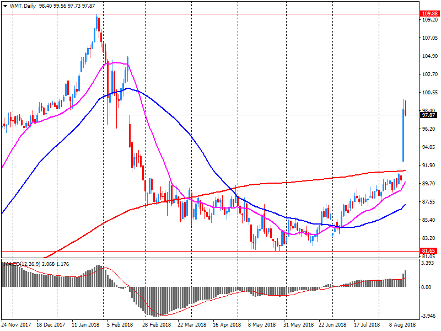The image size is (441, 331).
Task: Click the tall blue gap-up candle in August
Action: pos(403,135)
